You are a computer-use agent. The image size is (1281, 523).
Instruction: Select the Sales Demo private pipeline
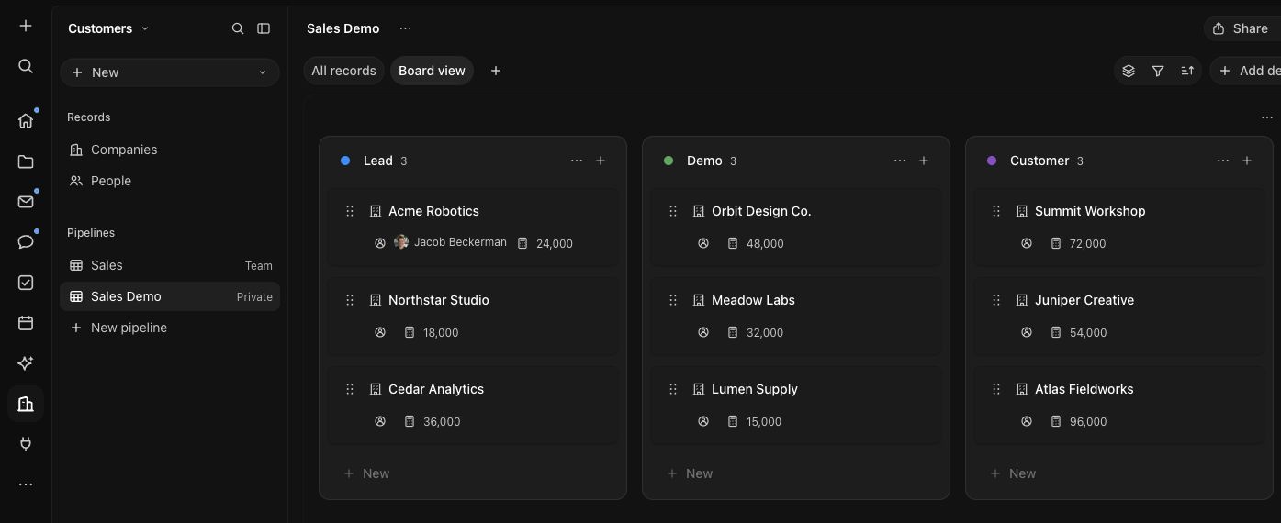170,296
